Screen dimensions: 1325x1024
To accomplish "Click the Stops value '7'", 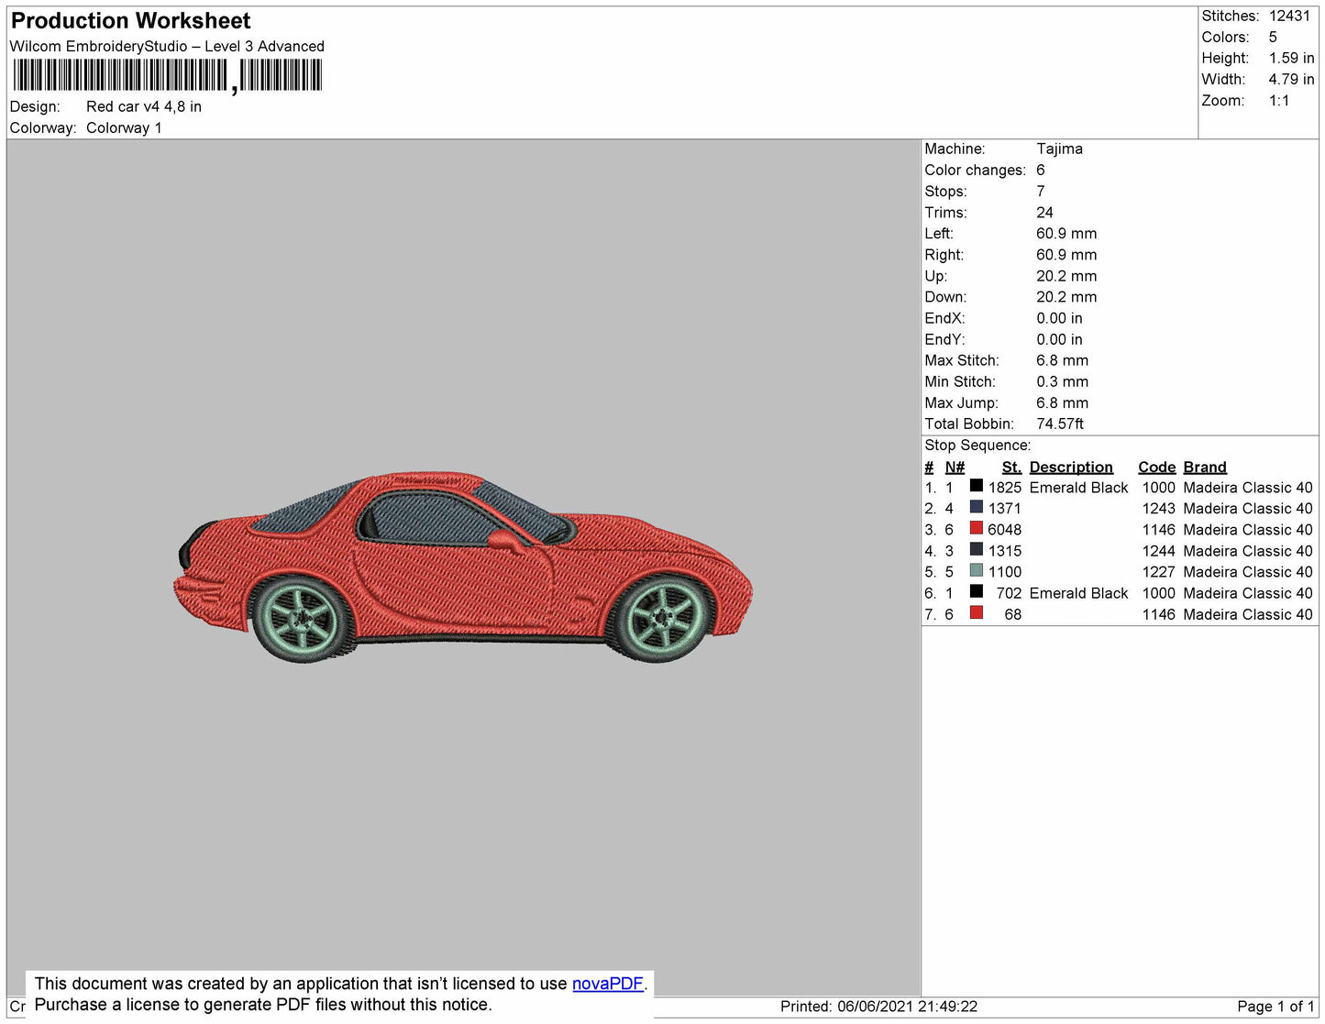I will (1040, 192).
